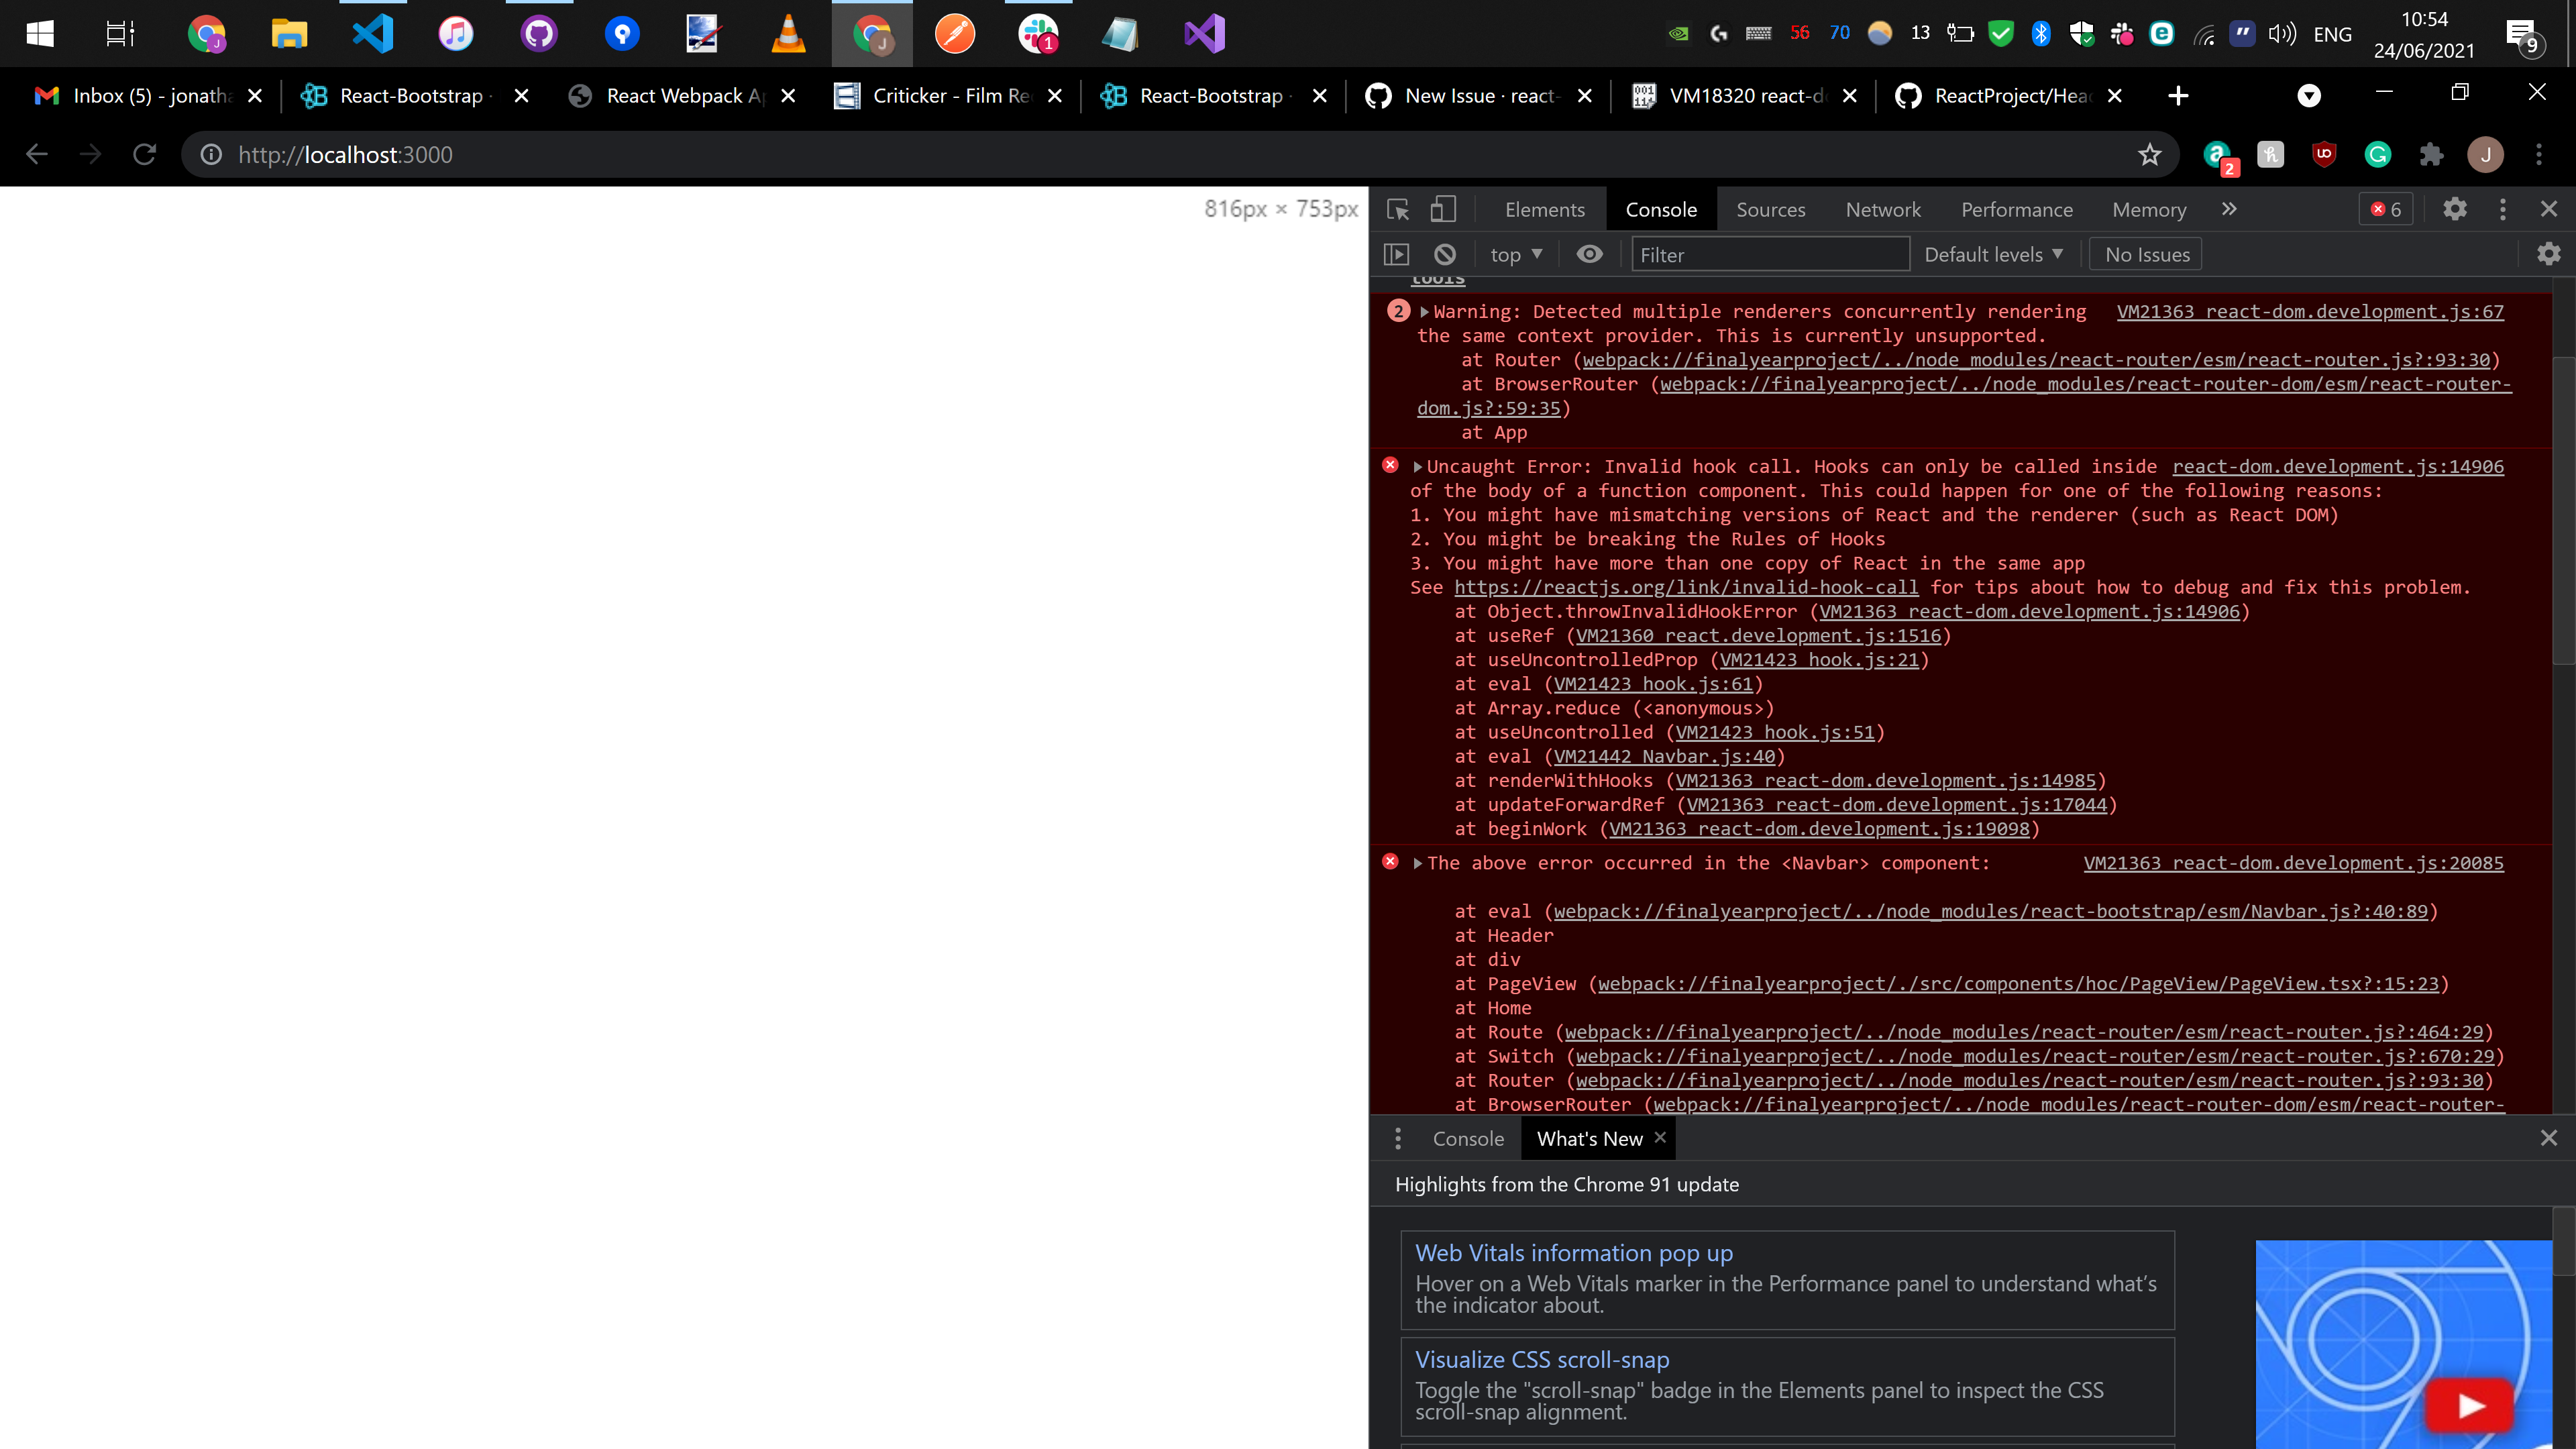Open the top JavaScript context dropdown
The height and width of the screenshot is (1449, 2576).
click(1516, 254)
